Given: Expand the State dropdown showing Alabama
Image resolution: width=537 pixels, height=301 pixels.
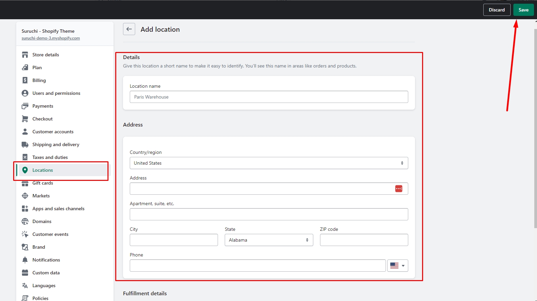Looking at the screenshot, I should 269,240.
